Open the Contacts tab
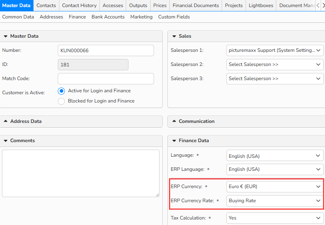Screen dimensions: 325x225 [x=46, y=5]
